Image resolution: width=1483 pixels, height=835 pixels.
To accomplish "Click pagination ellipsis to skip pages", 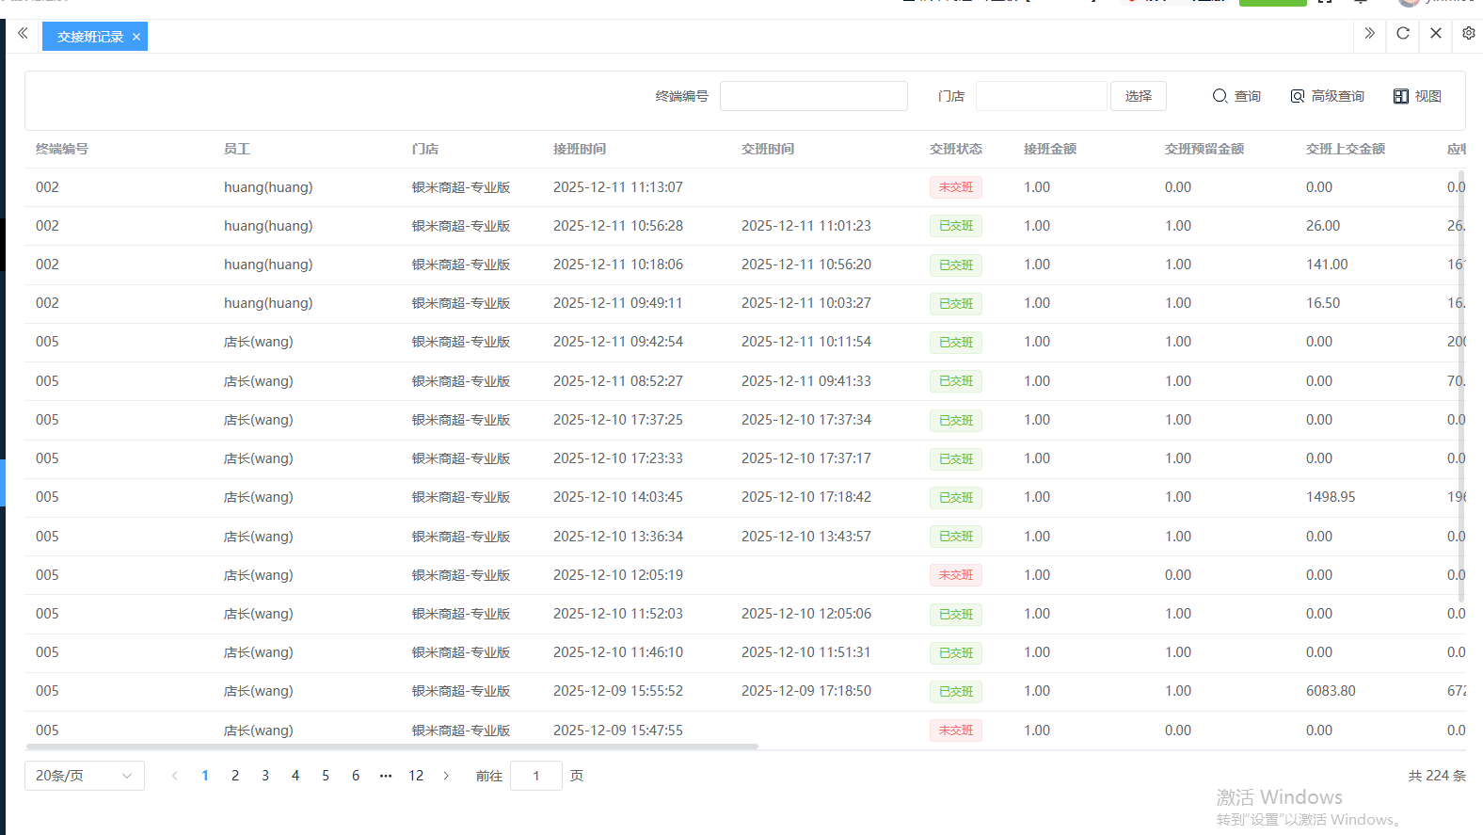I will coord(386,776).
